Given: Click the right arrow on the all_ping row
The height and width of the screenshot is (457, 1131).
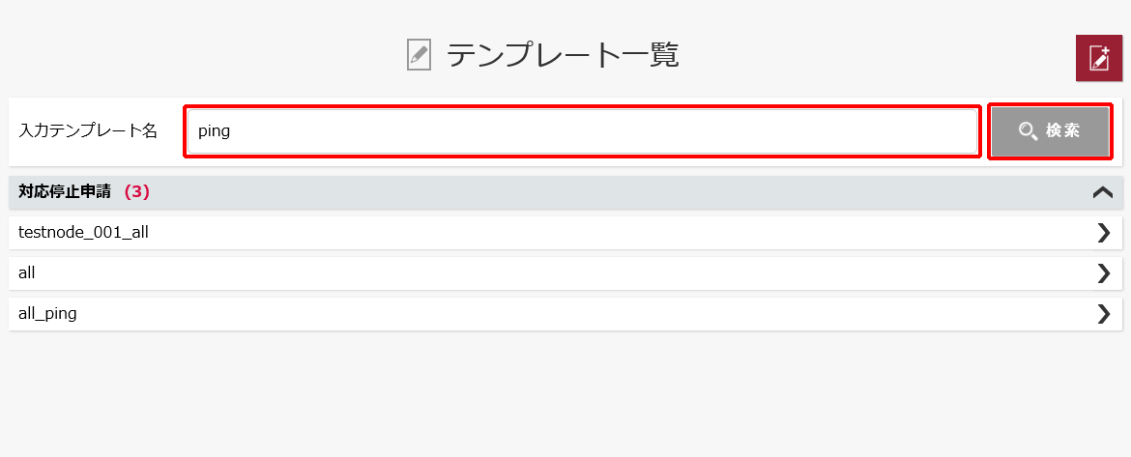Looking at the screenshot, I should coord(1104,314).
